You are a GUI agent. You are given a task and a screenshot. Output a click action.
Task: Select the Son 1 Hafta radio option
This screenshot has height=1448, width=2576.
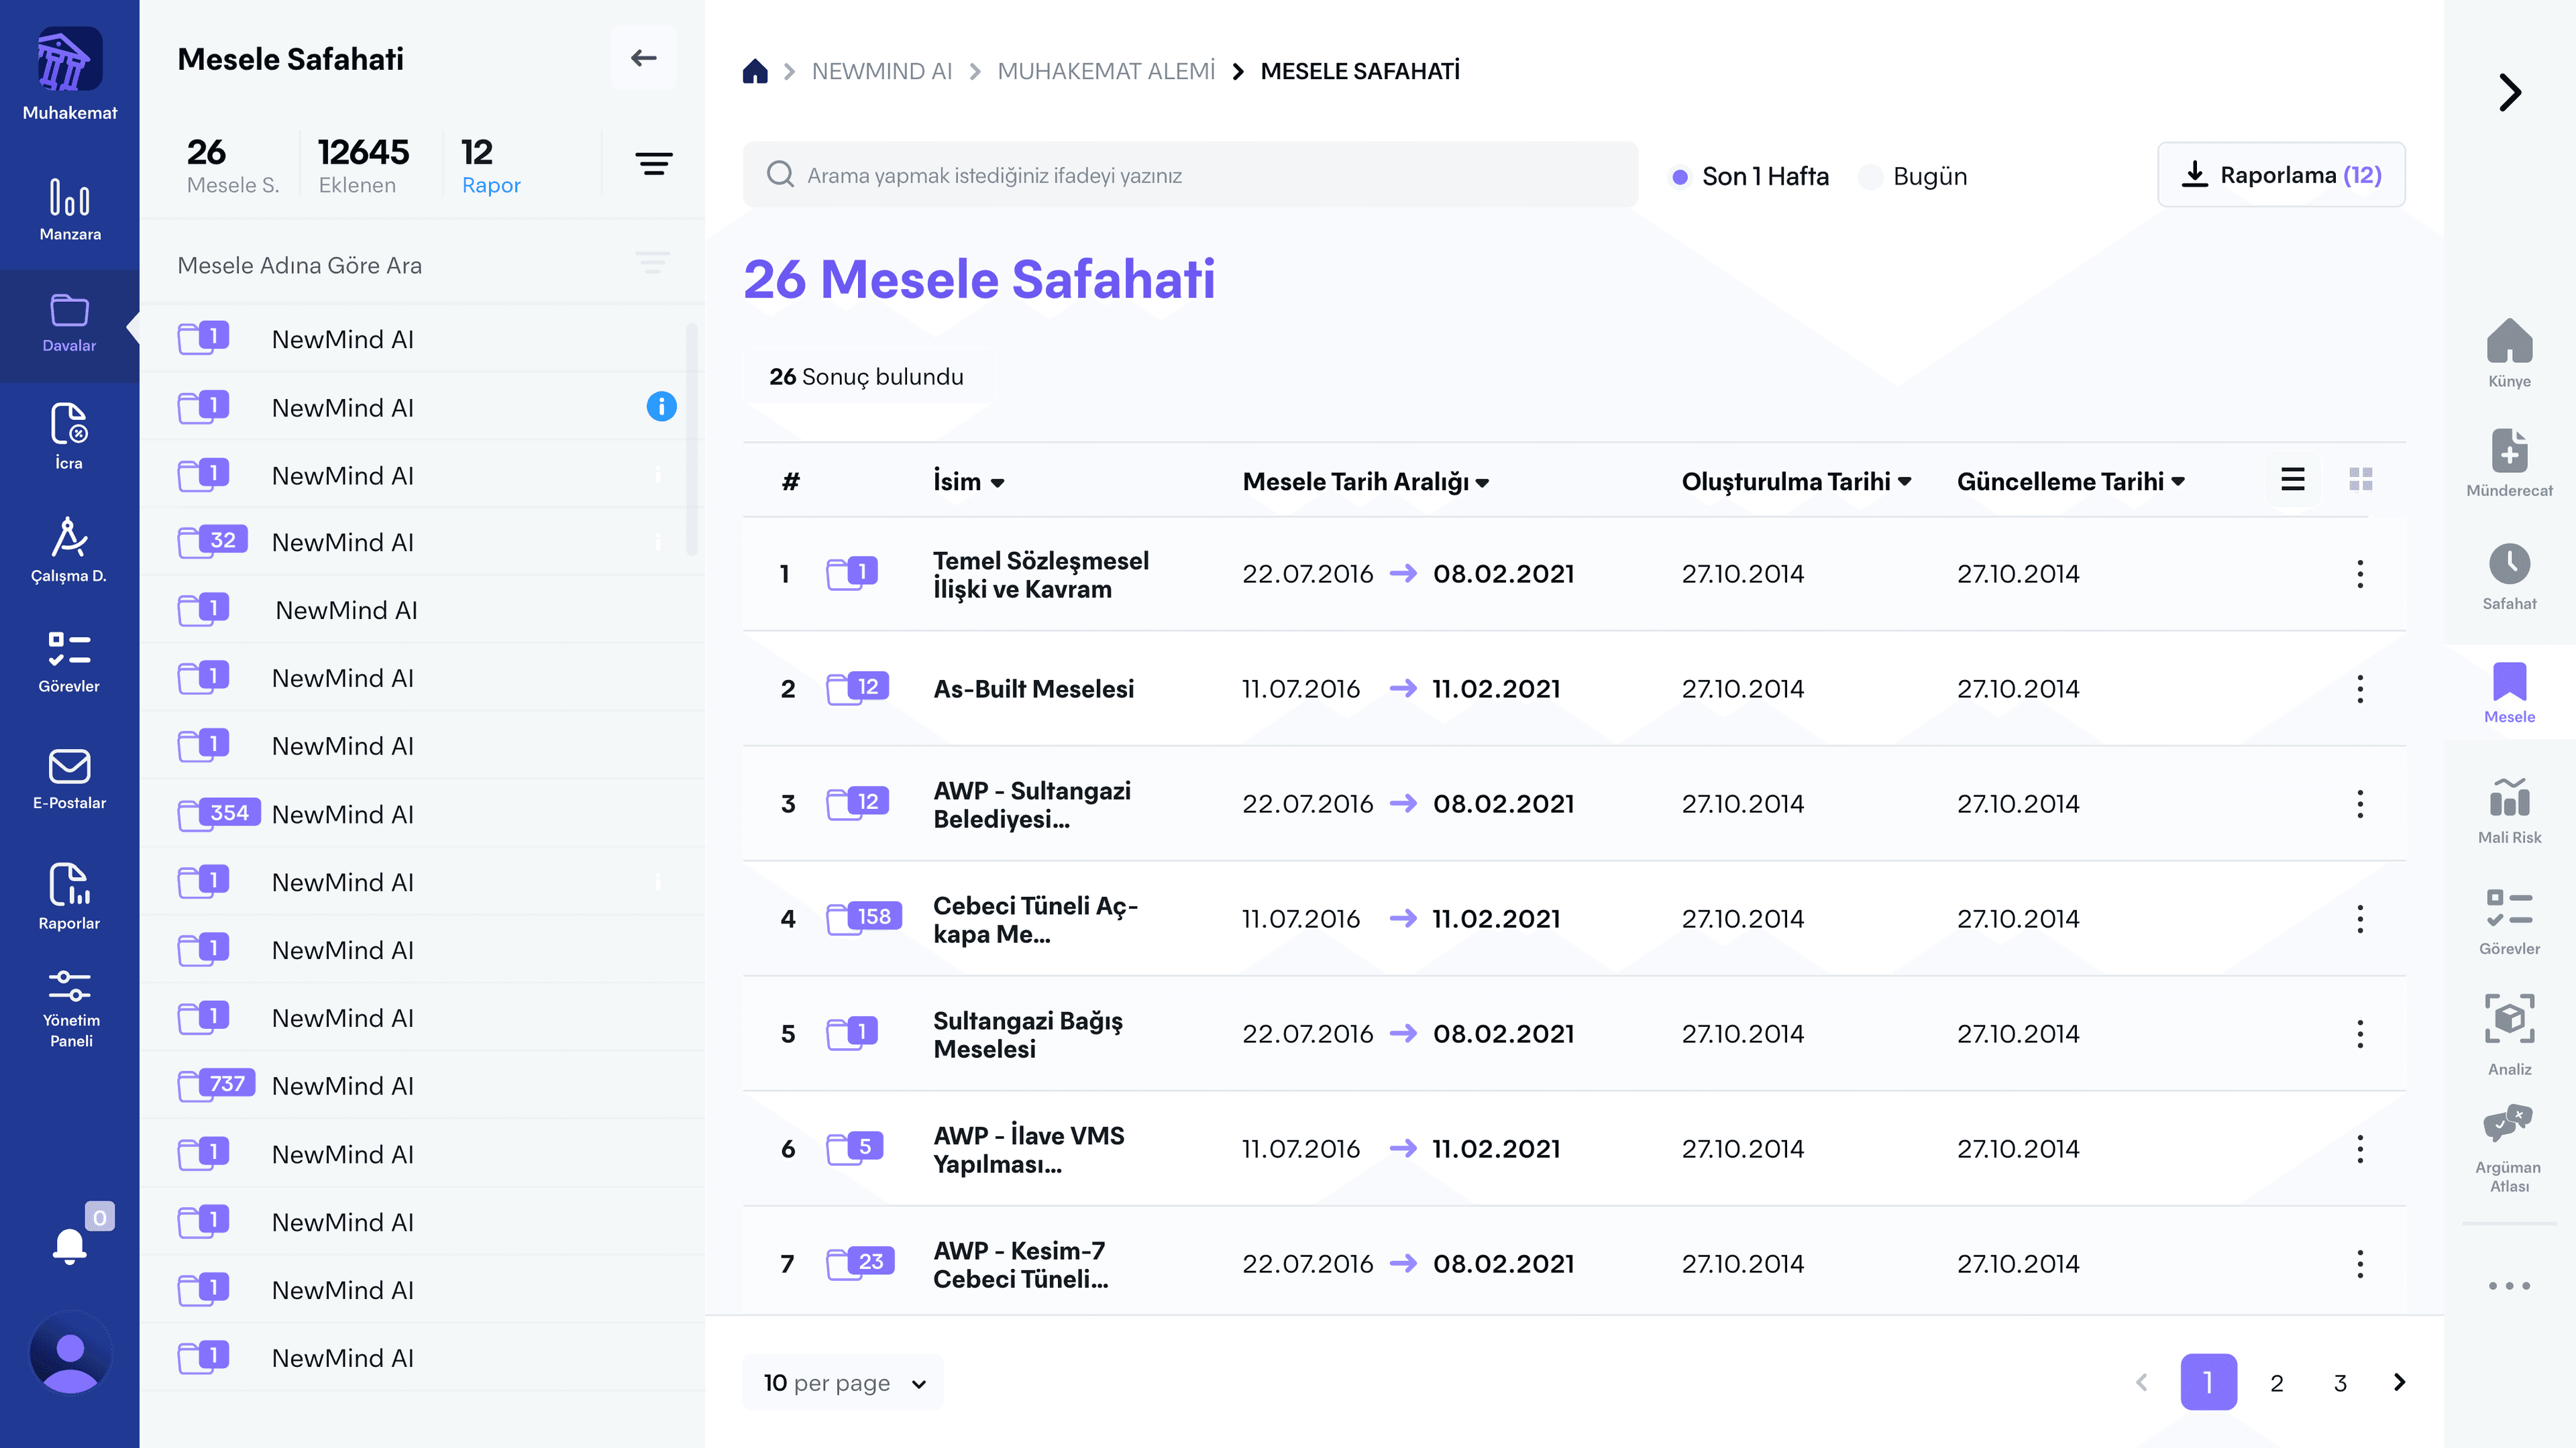(x=1680, y=177)
